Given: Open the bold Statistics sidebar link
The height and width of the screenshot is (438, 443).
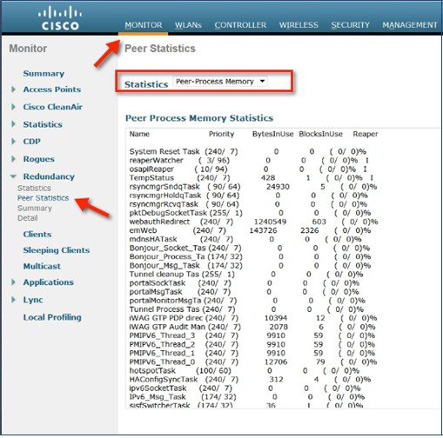Looking at the screenshot, I should point(43,124).
